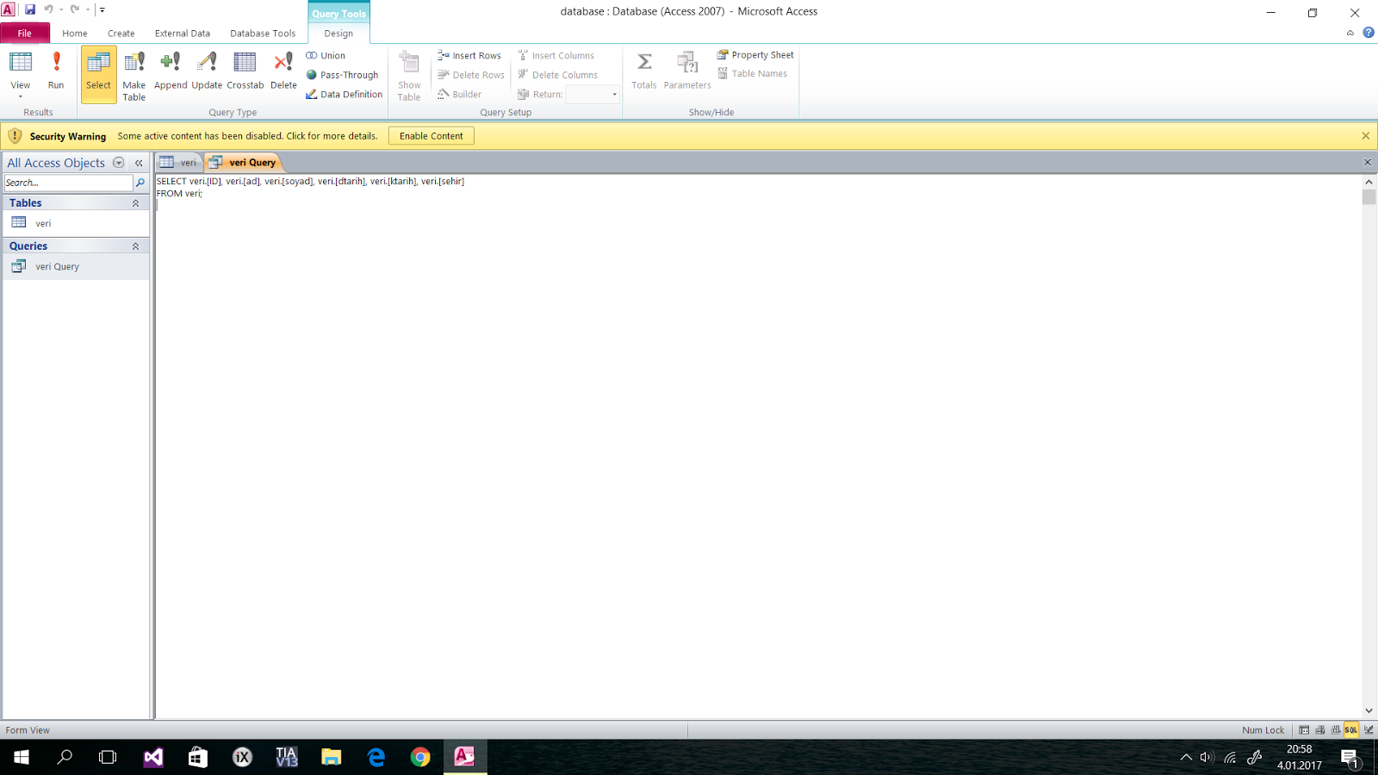Show hidden system tray icons
The image size is (1378, 775).
tap(1186, 758)
